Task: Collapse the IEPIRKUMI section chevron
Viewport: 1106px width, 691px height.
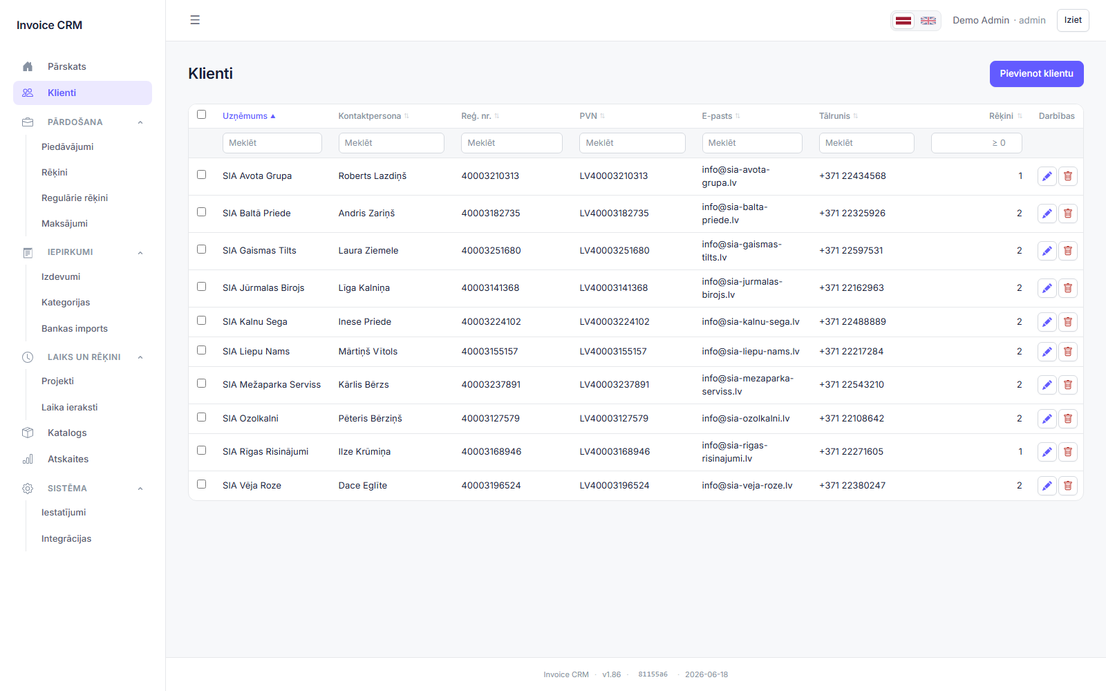Action: [140, 252]
